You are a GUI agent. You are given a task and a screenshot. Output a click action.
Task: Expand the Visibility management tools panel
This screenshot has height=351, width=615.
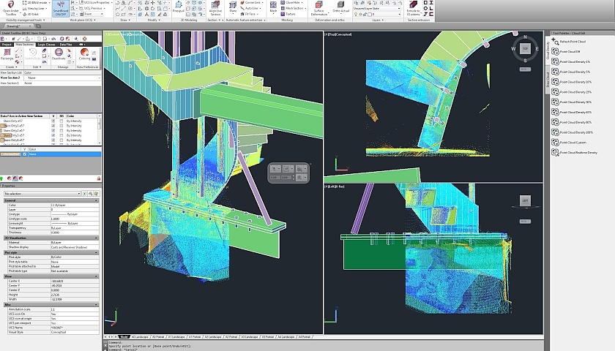click(x=25, y=20)
